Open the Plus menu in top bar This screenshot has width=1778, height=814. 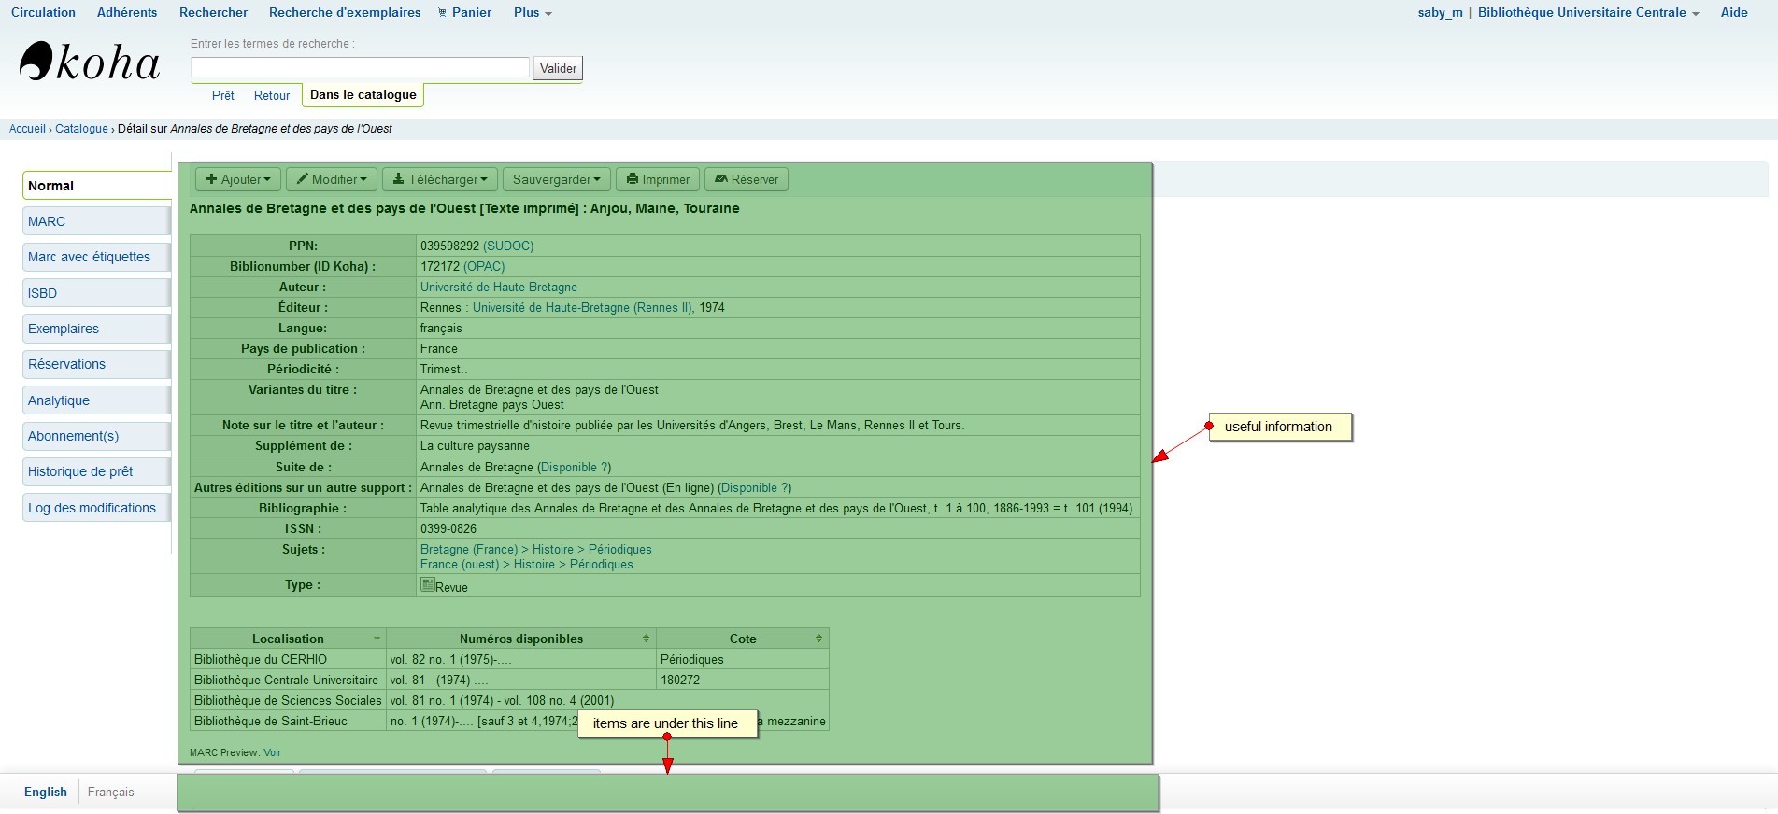533,13
